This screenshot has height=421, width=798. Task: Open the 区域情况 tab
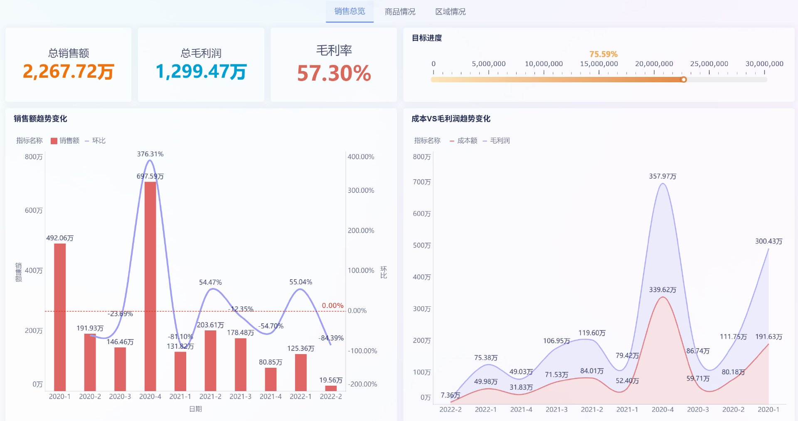click(x=451, y=12)
